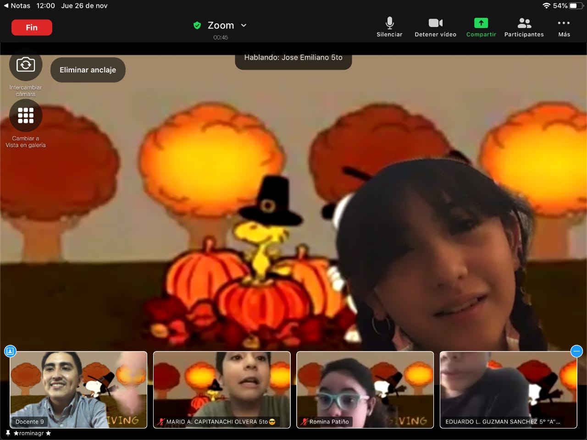The width and height of the screenshot is (587, 440).
Task: Open the Más options menu
Action: 564,27
